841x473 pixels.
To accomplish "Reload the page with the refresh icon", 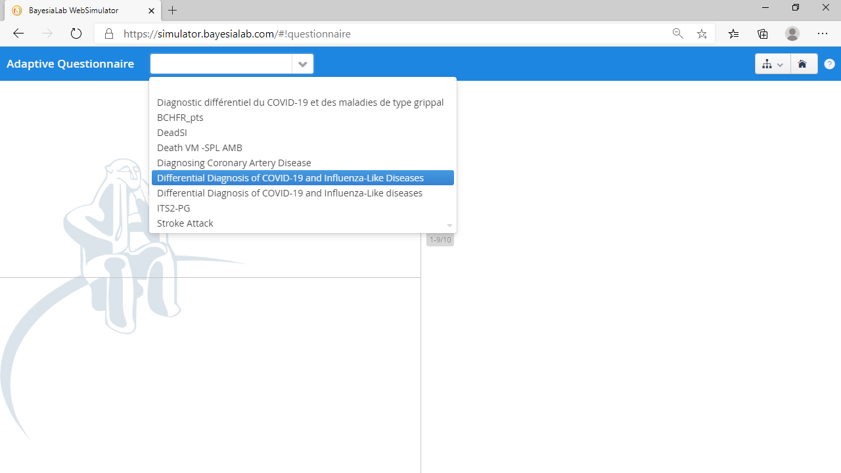I will point(76,34).
